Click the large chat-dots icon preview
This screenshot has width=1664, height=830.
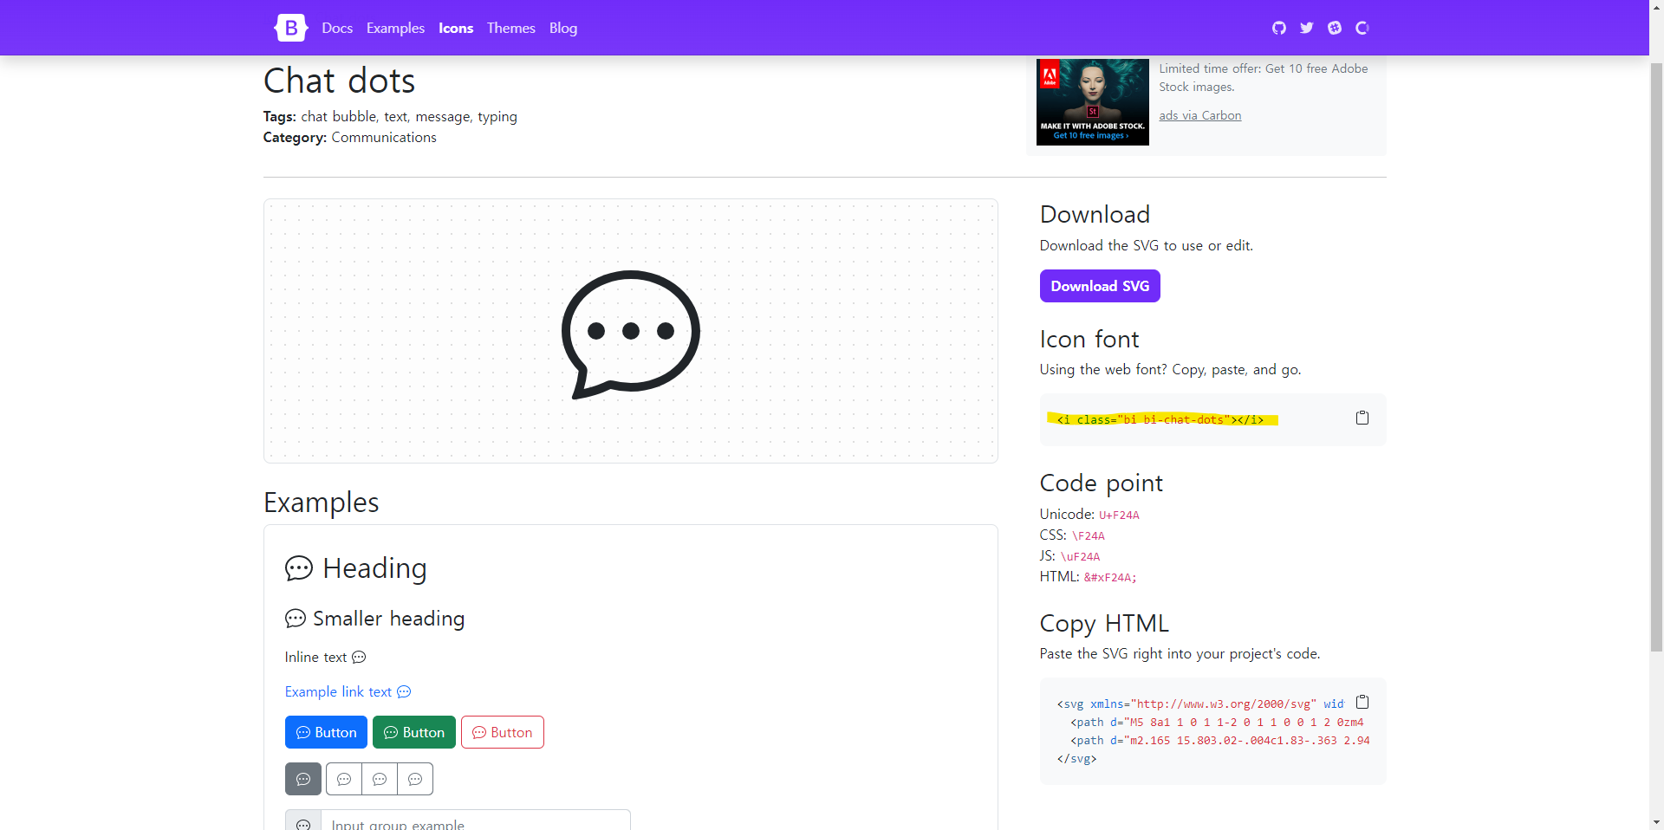(x=630, y=331)
